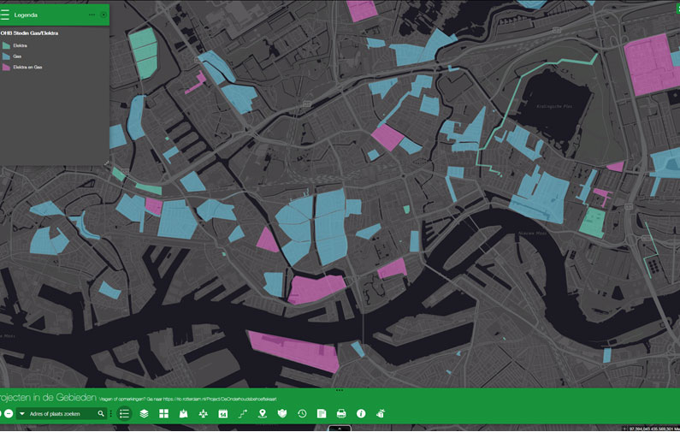
Task: Expand the bottom attribute table arrow
Action: (x=340, y=428)
